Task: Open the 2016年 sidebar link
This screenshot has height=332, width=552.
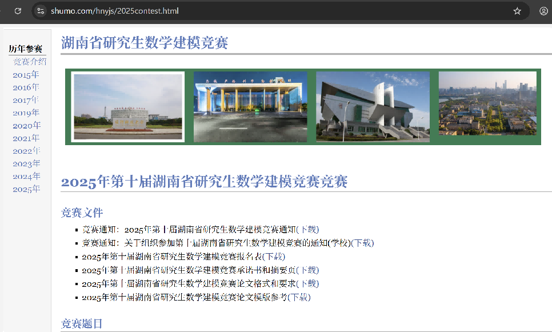Action: 26,87
